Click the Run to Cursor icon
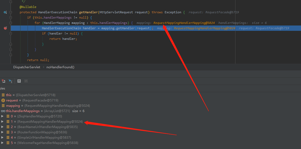 tap(10, 81)
